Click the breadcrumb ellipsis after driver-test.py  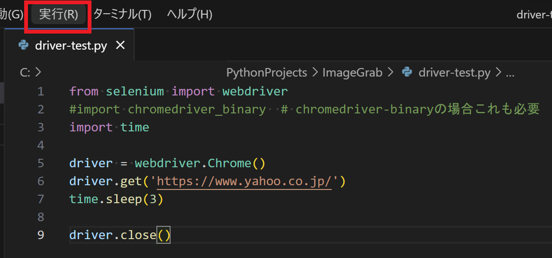(x=510, y=73)
